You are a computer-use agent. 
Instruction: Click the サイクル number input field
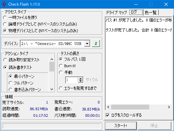72,80
